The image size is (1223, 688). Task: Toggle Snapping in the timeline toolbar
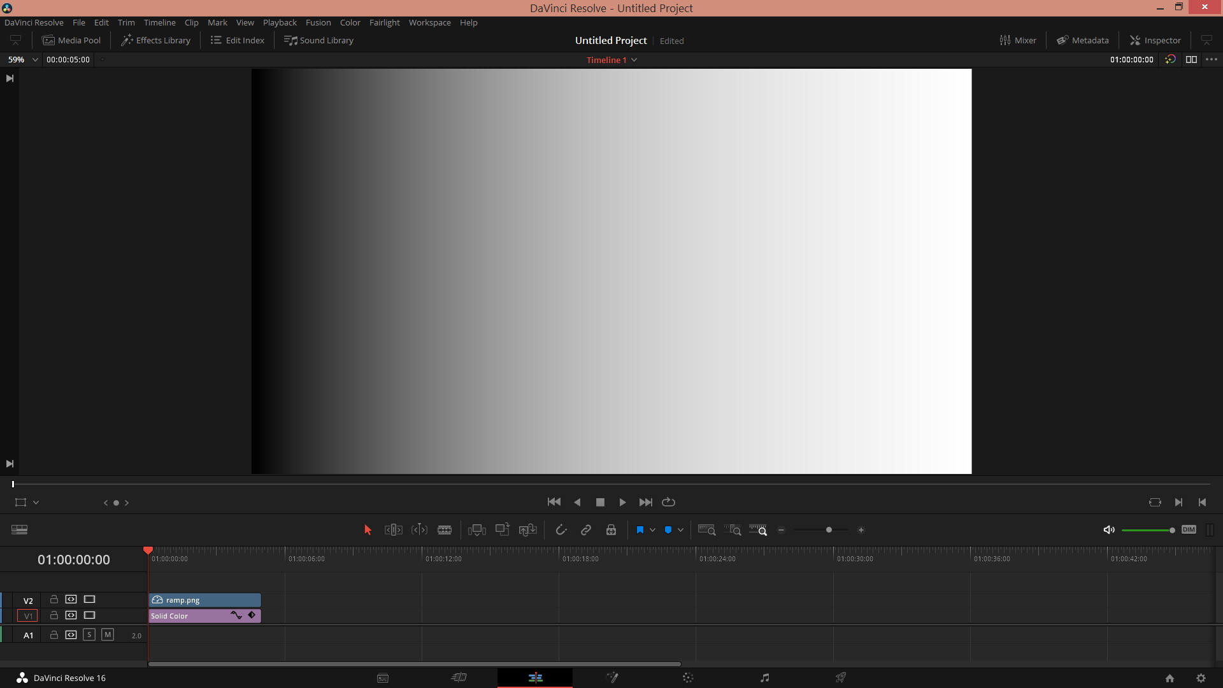[x=561, y=530]
